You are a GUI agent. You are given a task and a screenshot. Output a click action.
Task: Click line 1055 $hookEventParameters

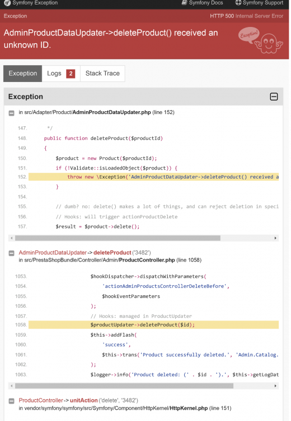coord(131,296)
